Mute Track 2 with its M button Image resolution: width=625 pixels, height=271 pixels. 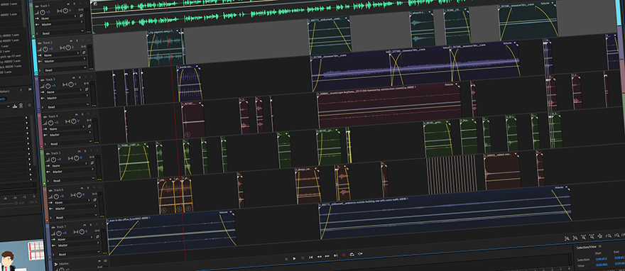(x=71, y=40)
